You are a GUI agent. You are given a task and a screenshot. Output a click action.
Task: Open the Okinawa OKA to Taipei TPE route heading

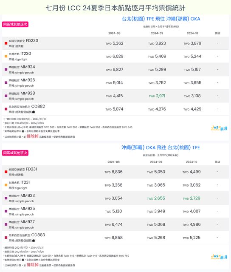(x=161, y=147)
